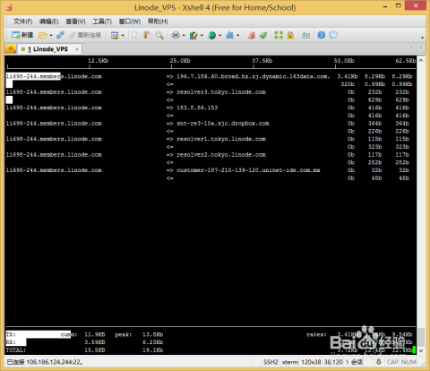
Task: Click the Open session folder icon
Action: point(43,35)
